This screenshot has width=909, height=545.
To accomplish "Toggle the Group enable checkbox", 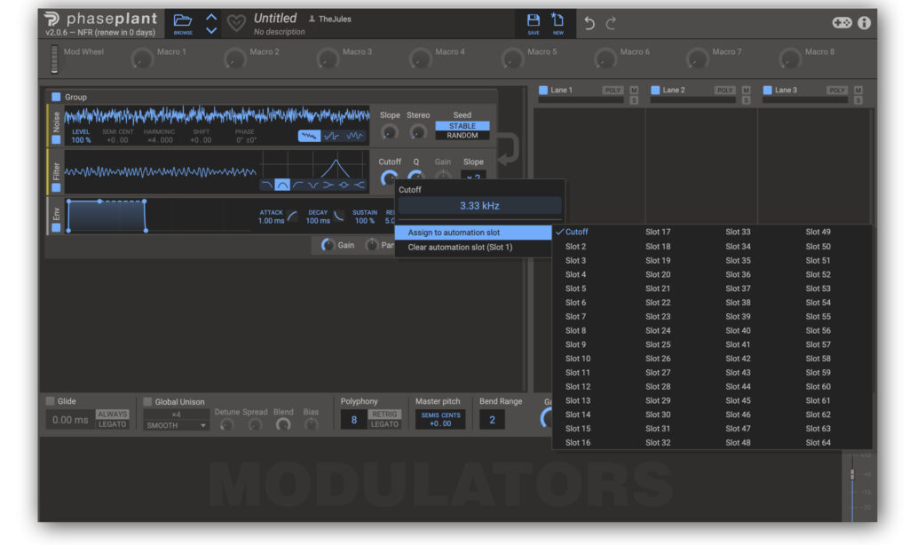I will 56,97.
